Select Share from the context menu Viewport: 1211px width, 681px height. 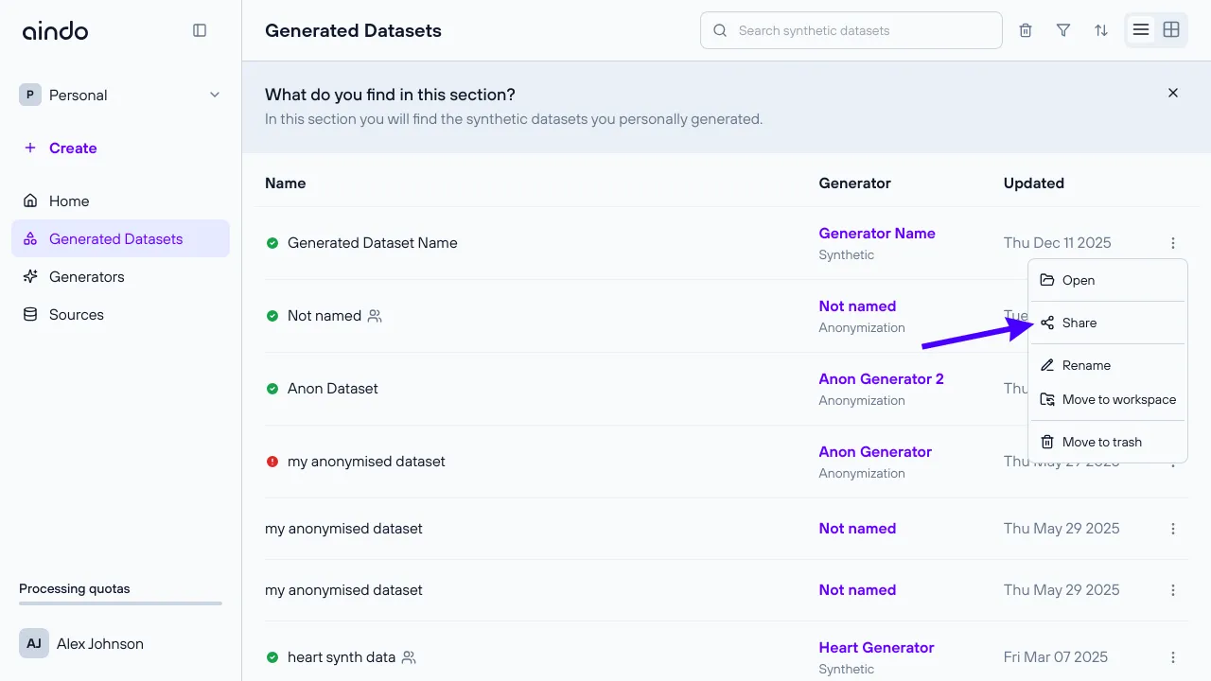coord(1079,323)
